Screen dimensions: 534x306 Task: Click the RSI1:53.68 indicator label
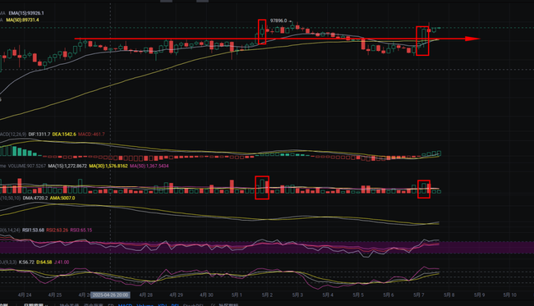click(x=33, y=231)
